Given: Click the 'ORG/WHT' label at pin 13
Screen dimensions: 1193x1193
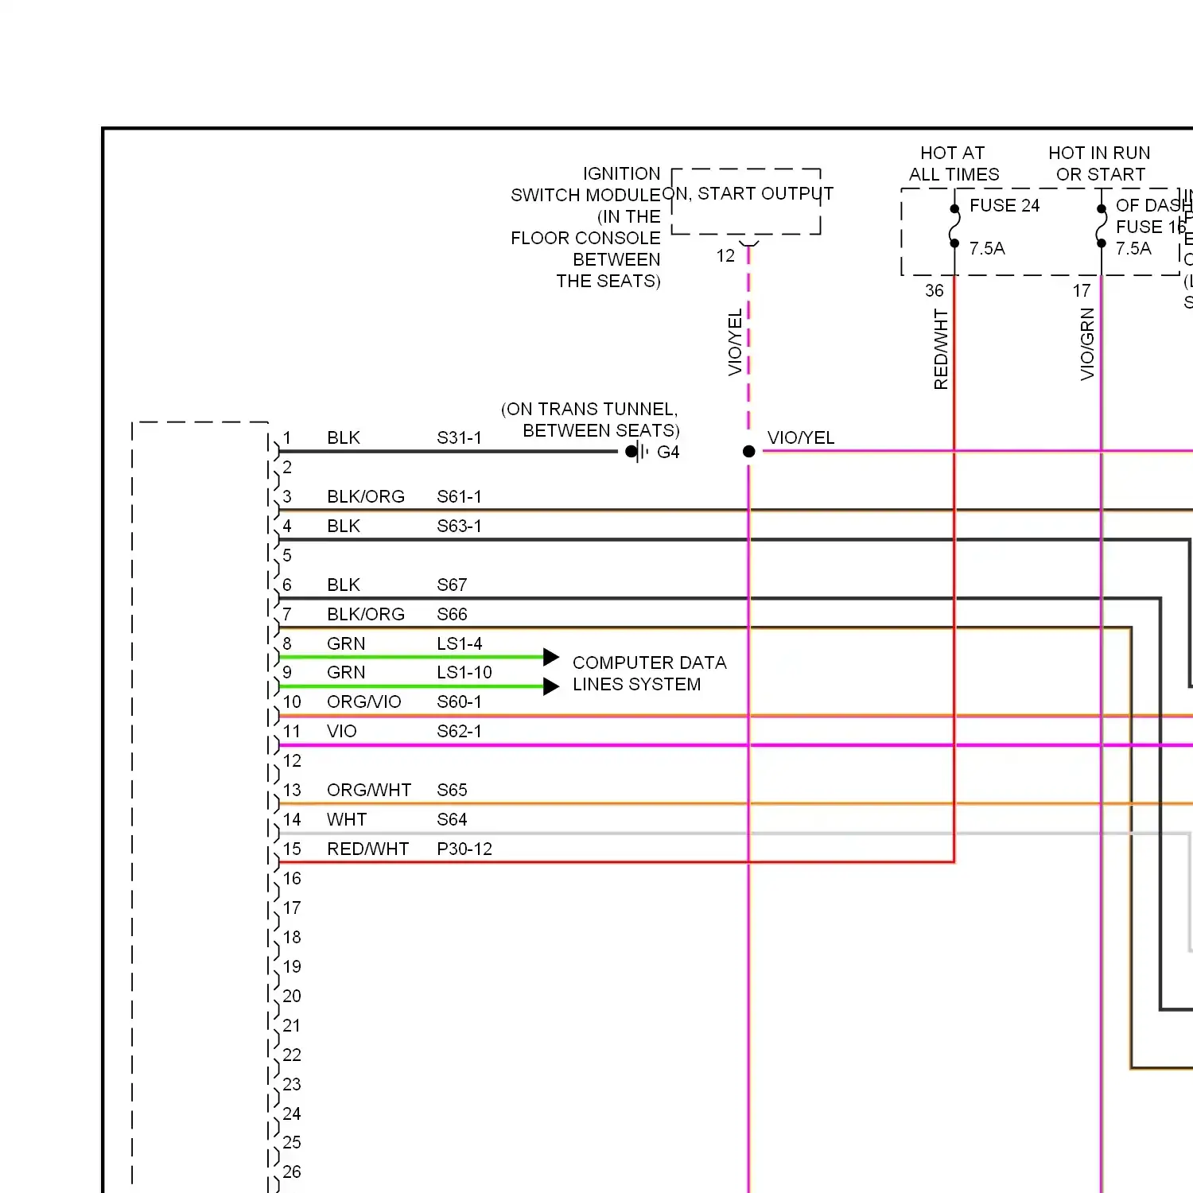Looking at the screenshot, I should click(x=369, y=790).
